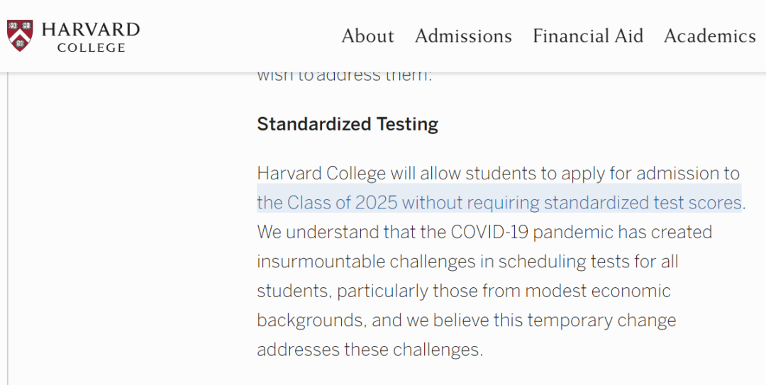Click the empty header area between the logo and About

(x=240, y=36)
